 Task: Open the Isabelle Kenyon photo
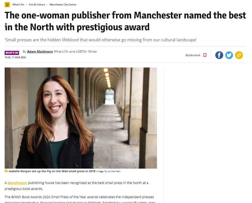click(81, 118)
